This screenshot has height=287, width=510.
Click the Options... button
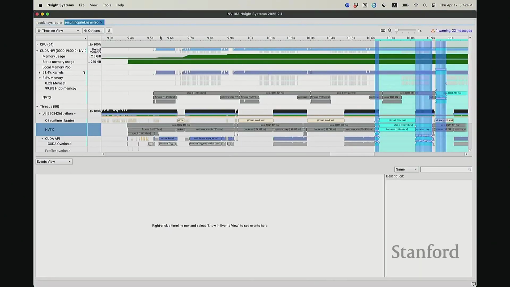click(93, 31)
